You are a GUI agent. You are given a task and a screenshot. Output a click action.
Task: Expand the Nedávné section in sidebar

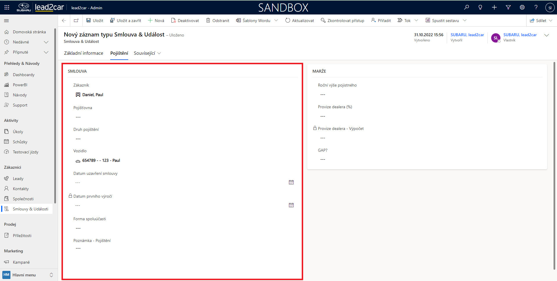click(46, 42)
